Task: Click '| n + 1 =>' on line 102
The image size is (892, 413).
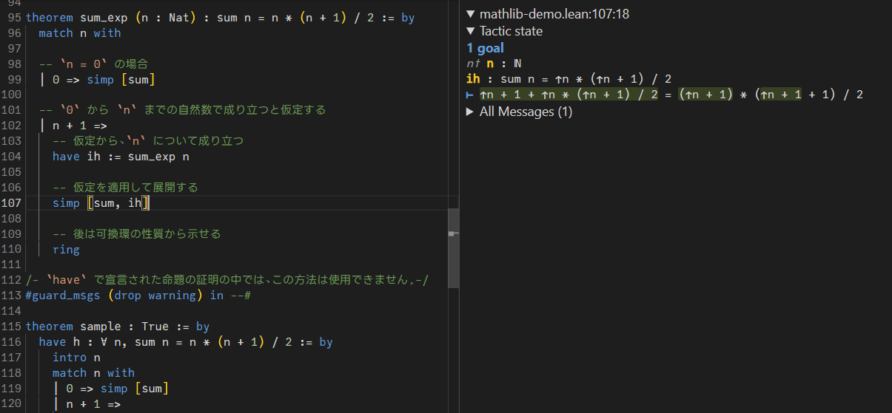Action: [x=73, y=126]
